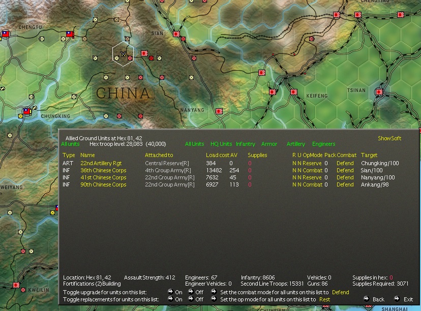Sort list by Target column header
The image size is (421, 311).
(x=369, y=155)
